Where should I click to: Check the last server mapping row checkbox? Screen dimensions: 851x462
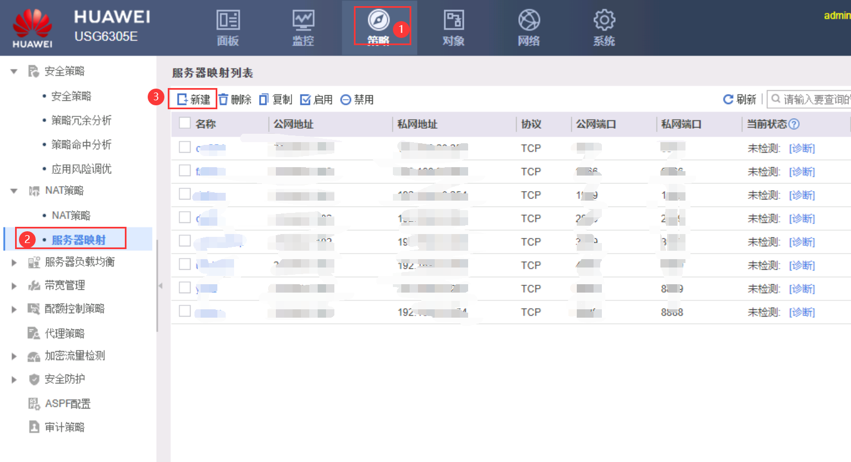click(185, 311)
